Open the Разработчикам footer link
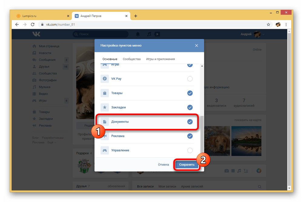The image size is (303, 202). (x=52, y=138)
